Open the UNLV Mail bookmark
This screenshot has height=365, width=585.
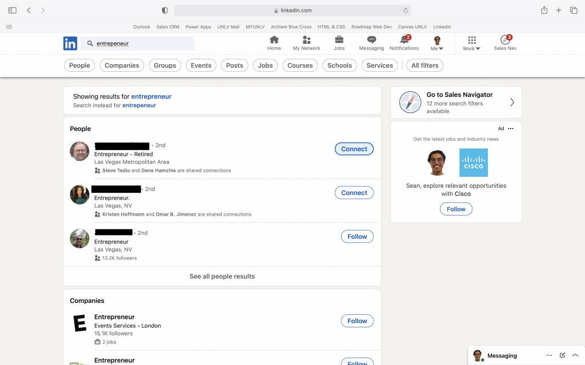coord(229,27)
